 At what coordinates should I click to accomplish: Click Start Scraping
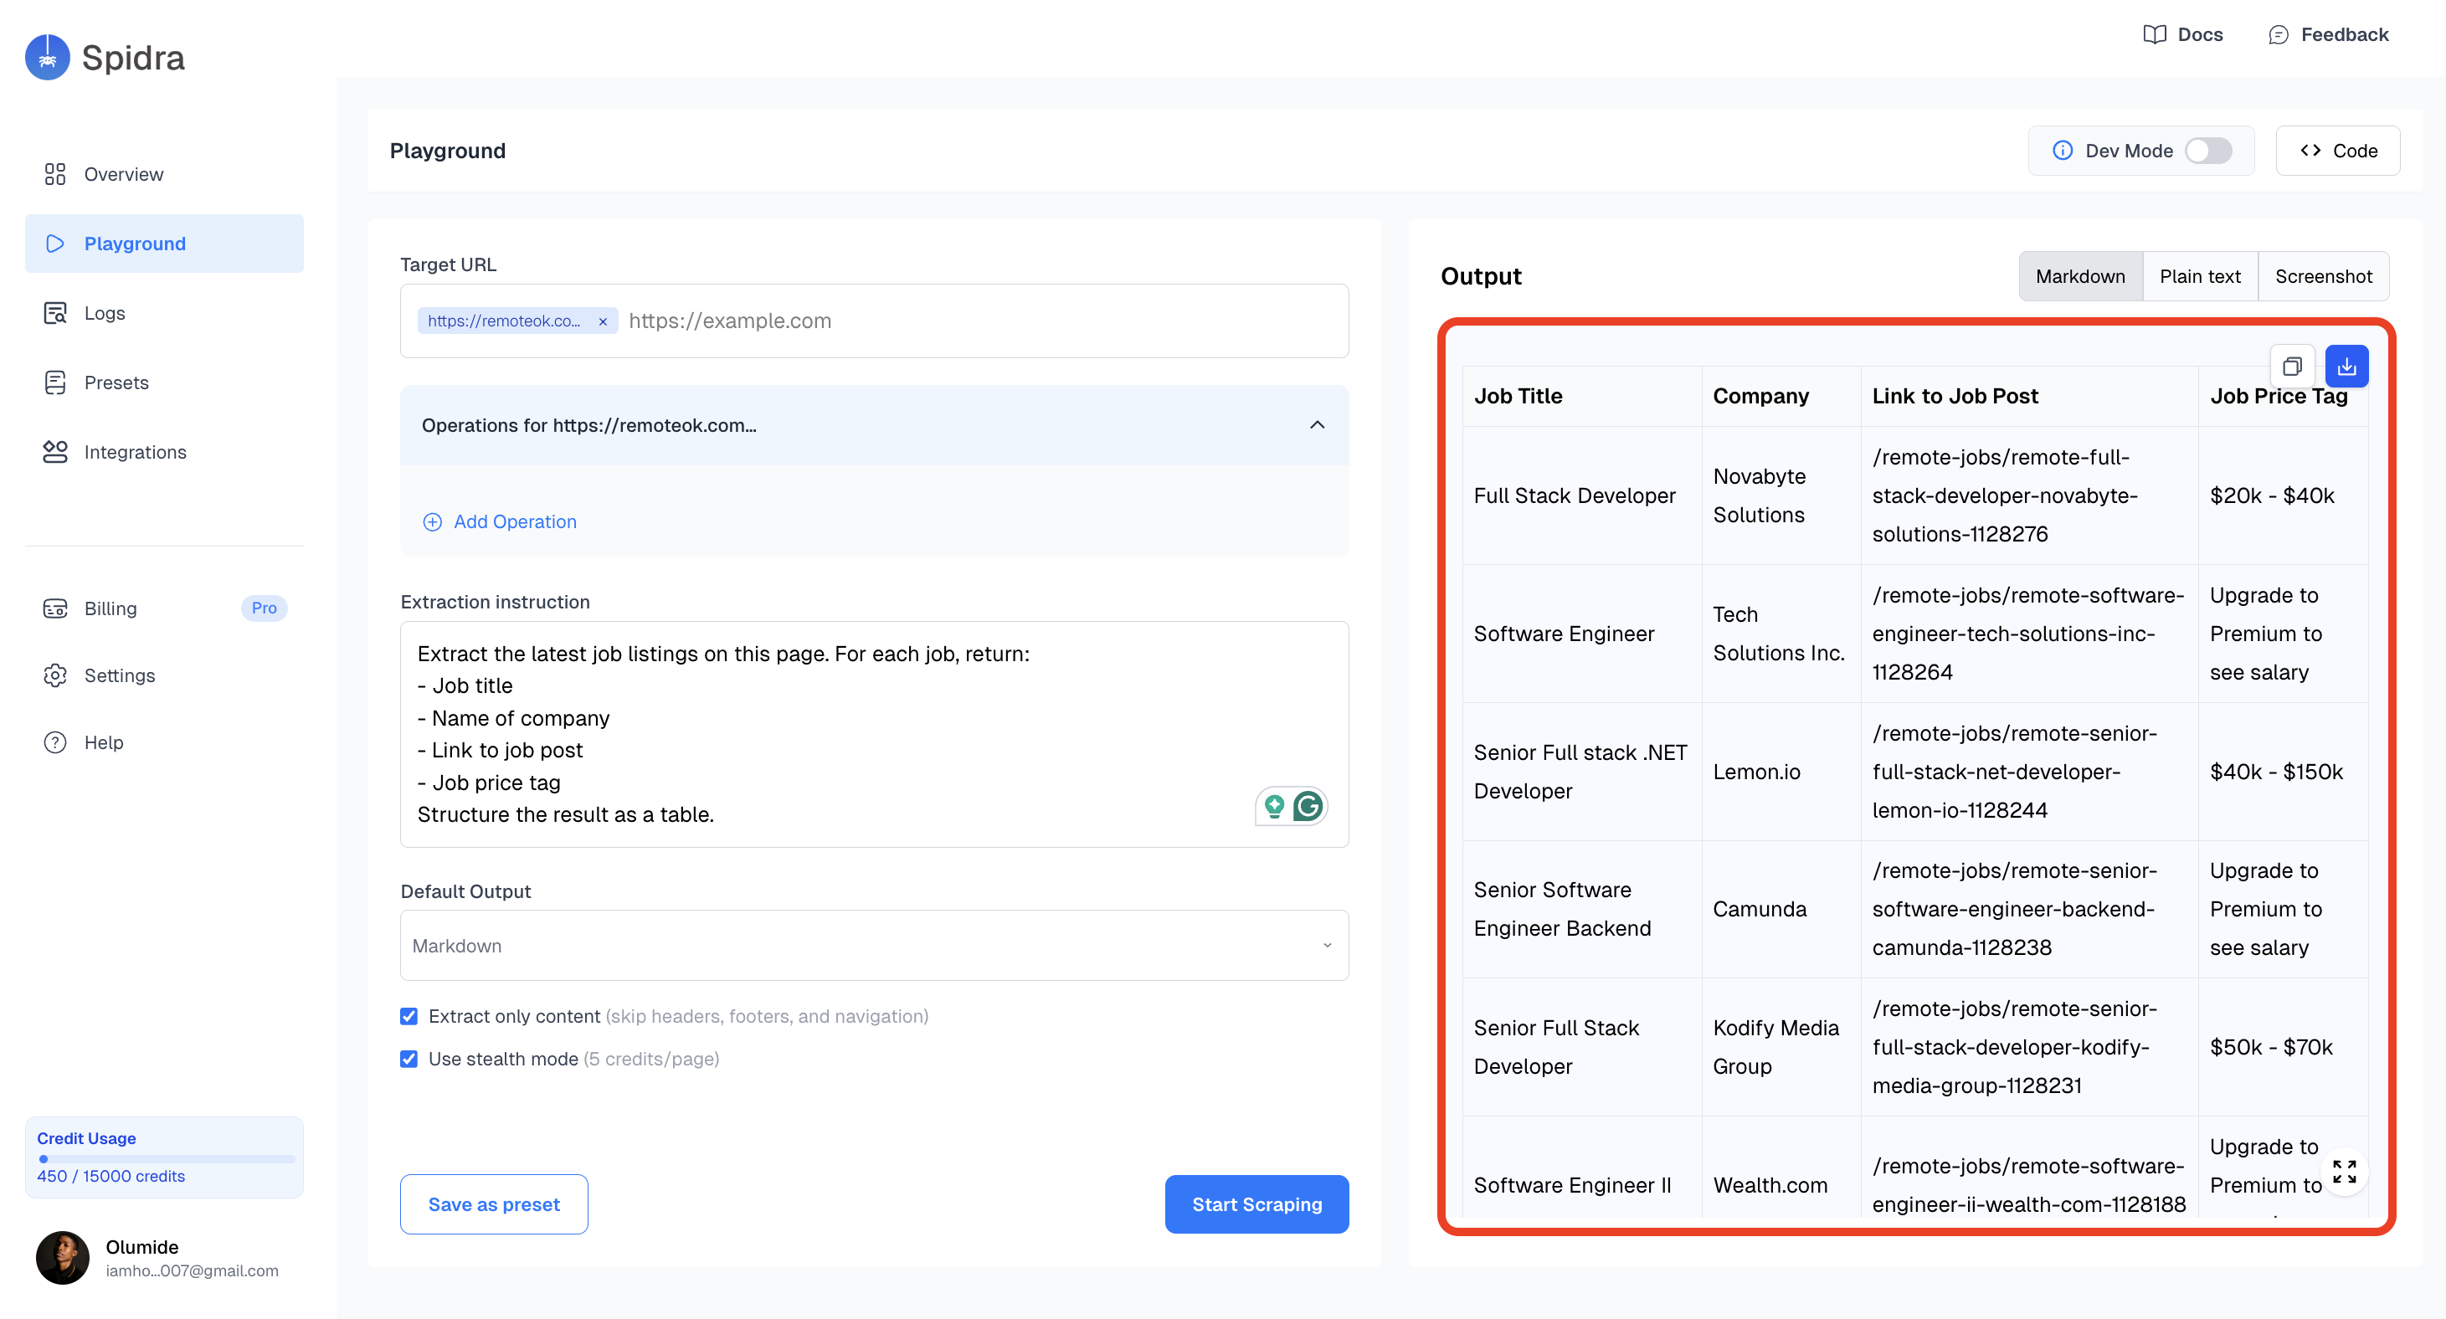[x=1256, y=1204]
